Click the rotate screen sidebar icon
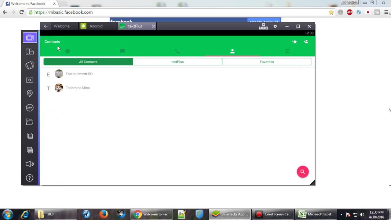 click(x=30, y=65)
